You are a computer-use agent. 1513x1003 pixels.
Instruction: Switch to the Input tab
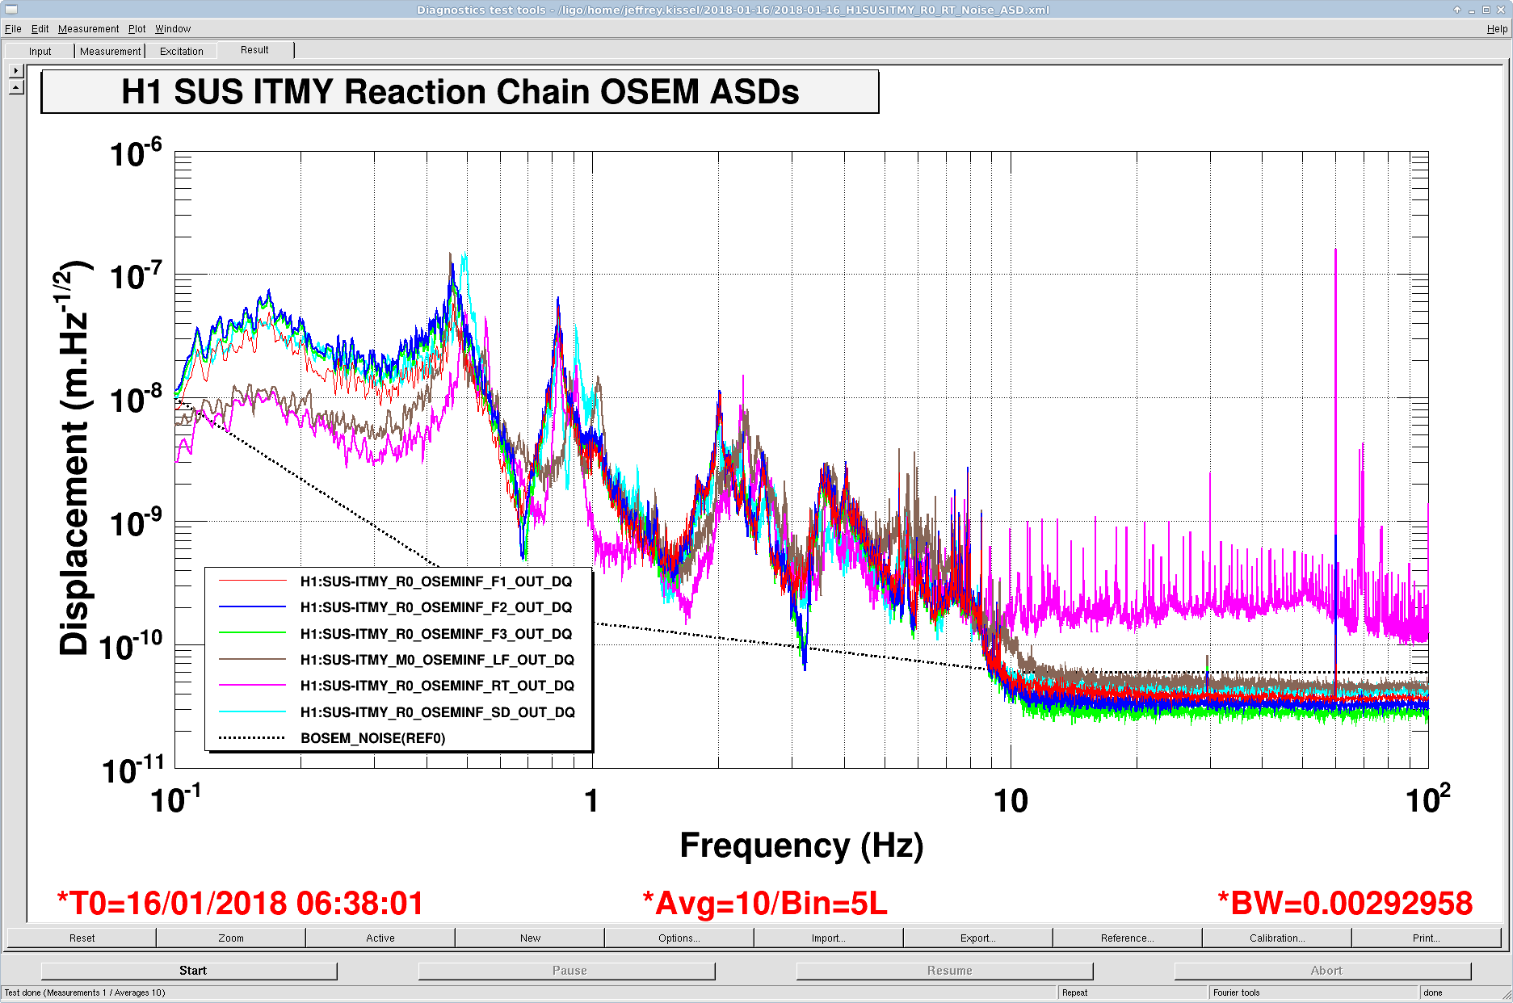[40, 52]
